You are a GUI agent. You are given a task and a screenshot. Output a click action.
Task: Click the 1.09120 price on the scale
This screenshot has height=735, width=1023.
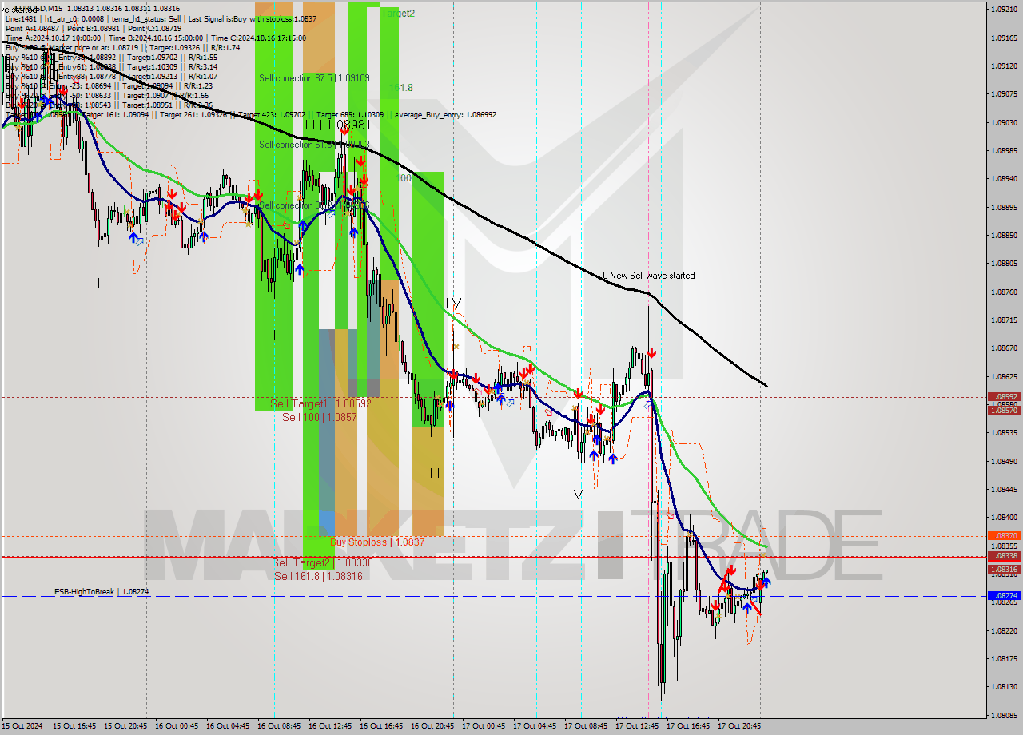[1004, 66]
